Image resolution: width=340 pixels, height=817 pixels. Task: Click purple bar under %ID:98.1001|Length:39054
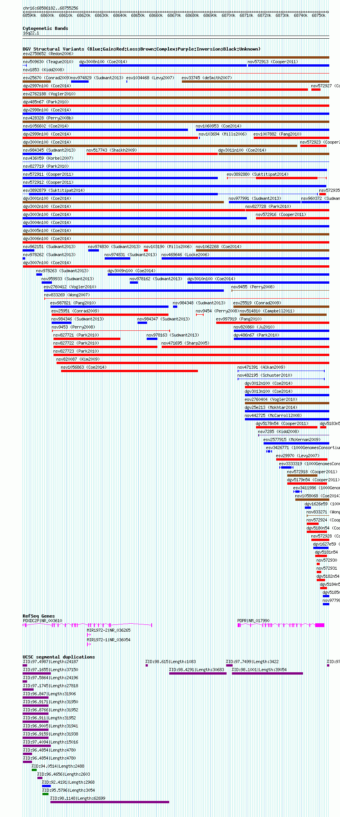(x=267, y=673)
